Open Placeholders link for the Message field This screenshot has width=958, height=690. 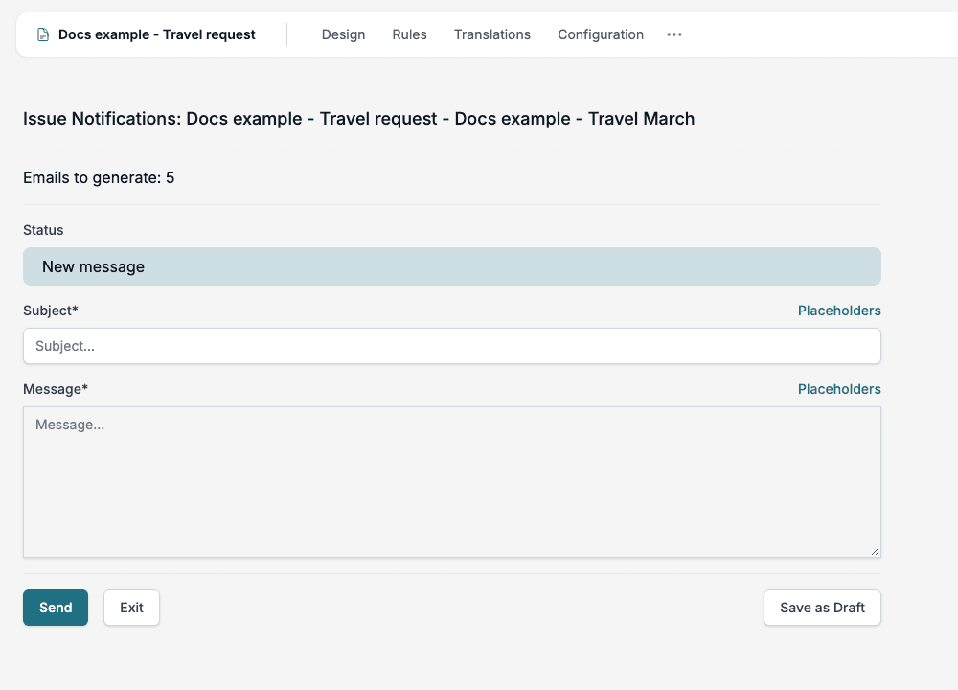click(839, 389)
